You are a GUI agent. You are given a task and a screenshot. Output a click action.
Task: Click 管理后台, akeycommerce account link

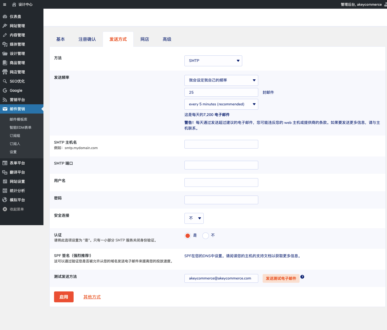[361, 4]
